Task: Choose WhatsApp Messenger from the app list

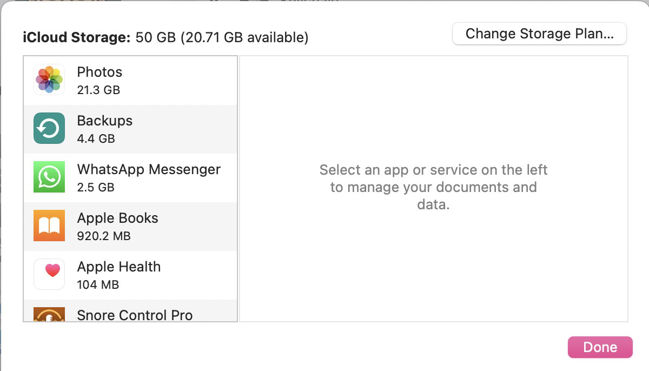Action: (x=149, y=169)
